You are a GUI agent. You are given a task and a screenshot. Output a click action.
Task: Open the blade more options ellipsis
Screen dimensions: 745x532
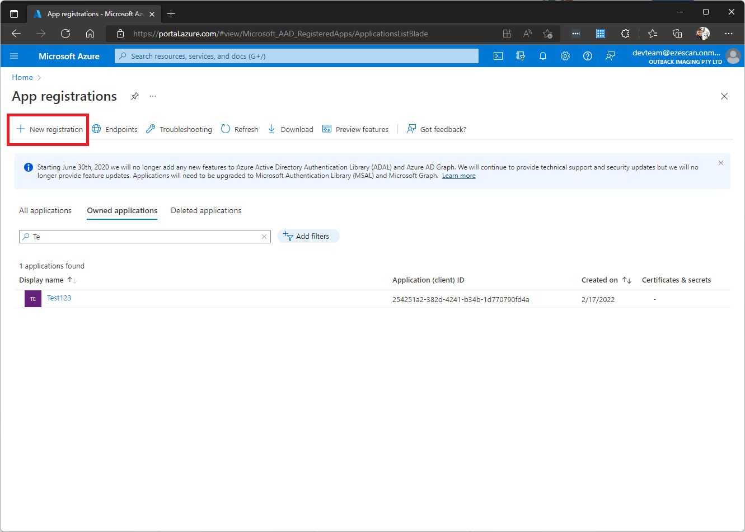click(x=153, y=96)
